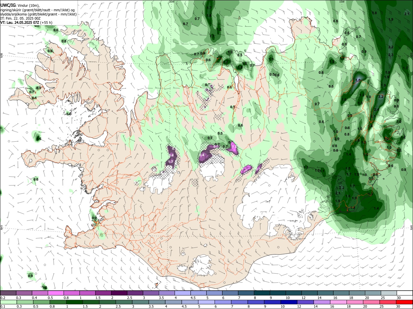Choose the 6 snow legend swatch
This screenshot has width=413, height=309.
tap(230, 293)
